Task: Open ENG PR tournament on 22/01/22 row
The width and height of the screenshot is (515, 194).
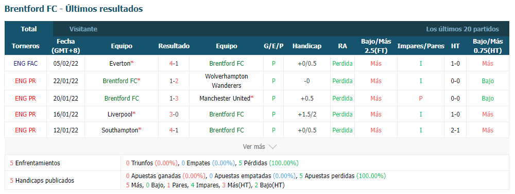Action: point(26,81)
